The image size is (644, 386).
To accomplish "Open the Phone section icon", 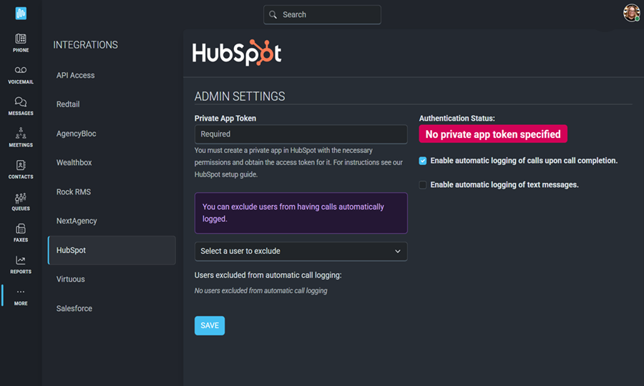I will [21, 39].
